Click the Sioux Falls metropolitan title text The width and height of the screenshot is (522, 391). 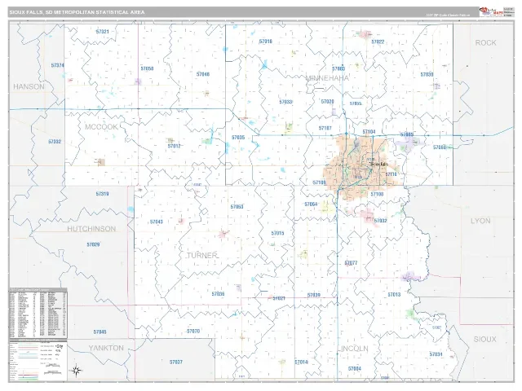click(x=77, y=12)
